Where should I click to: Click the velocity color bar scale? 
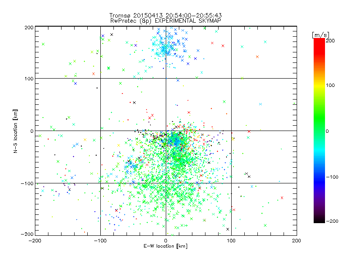pyautogui.click(x=319, y=131)
